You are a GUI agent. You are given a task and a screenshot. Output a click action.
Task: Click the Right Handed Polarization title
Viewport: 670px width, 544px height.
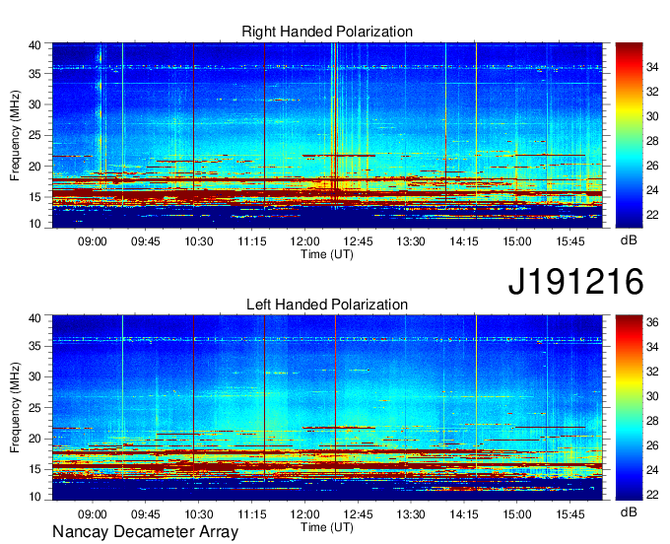[x=327, y=32]
